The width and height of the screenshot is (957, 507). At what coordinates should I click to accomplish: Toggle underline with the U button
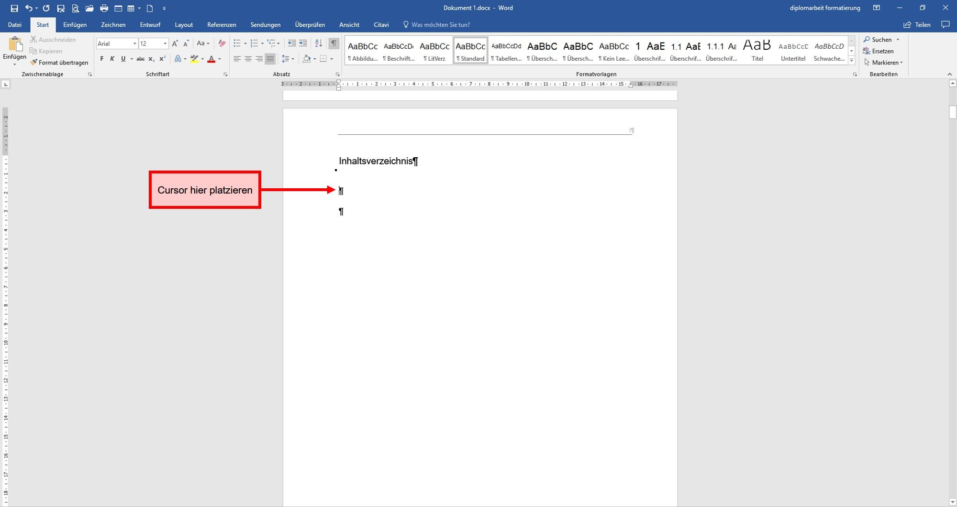point(123,59)
